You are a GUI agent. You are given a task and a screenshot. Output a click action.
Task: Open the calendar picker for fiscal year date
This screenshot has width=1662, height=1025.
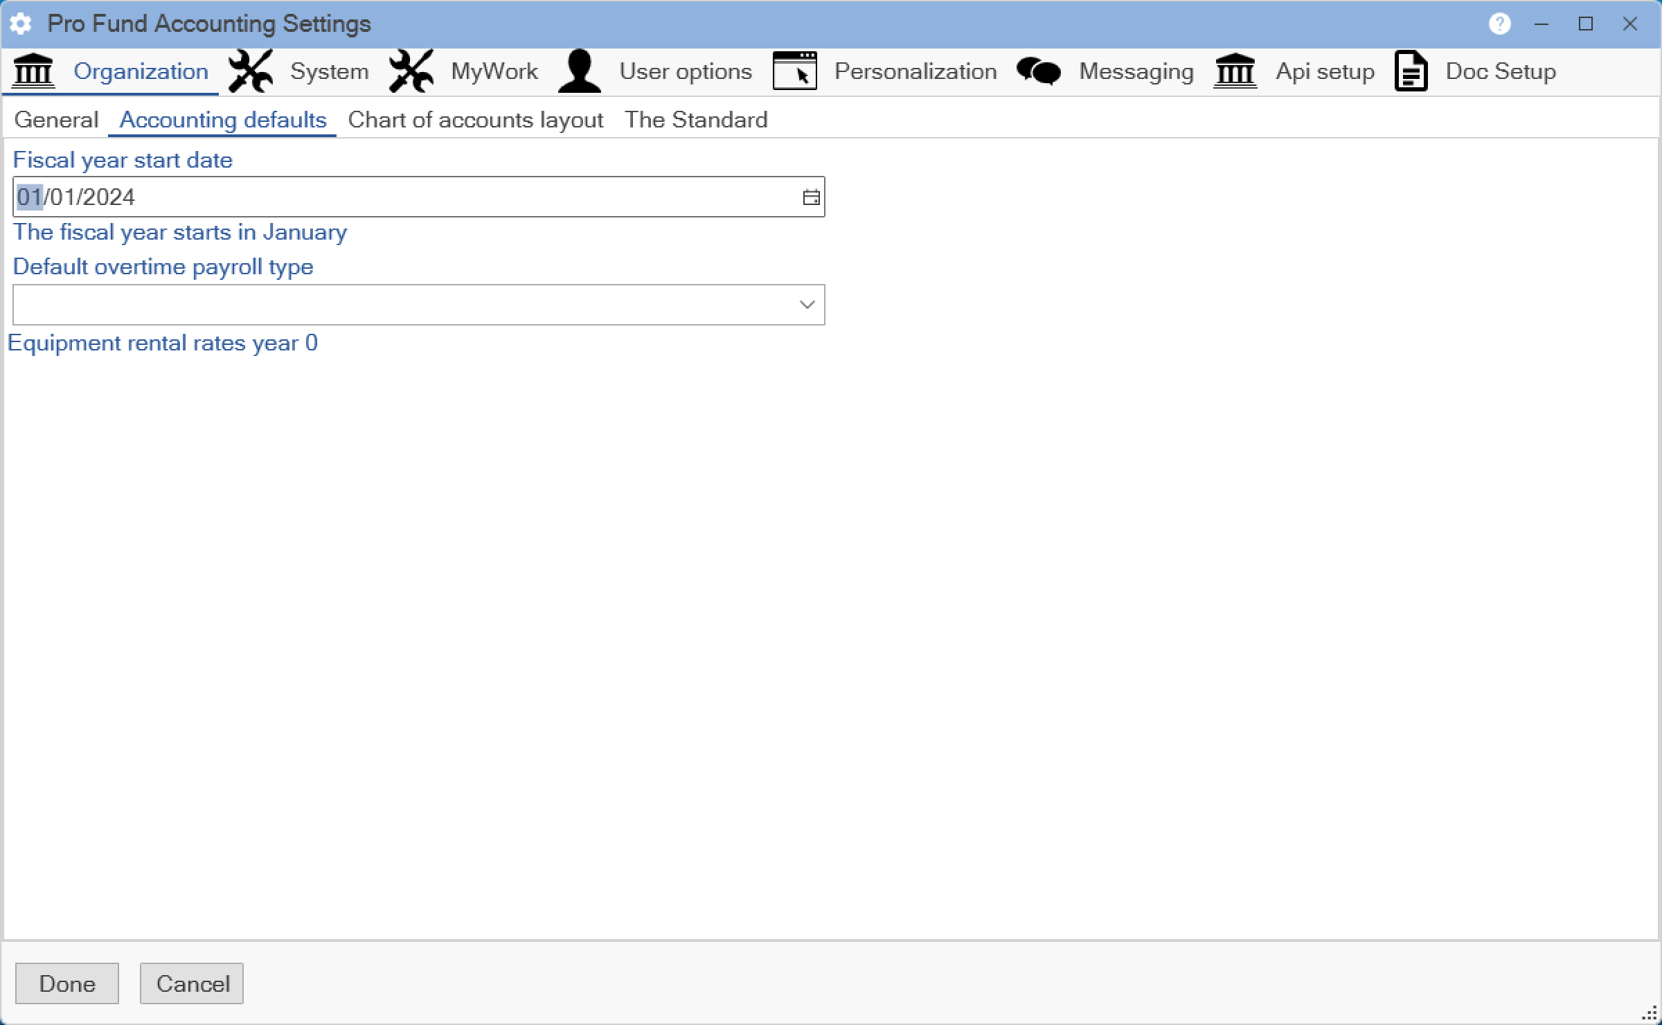pyautogui.click(x=811, y=197)
